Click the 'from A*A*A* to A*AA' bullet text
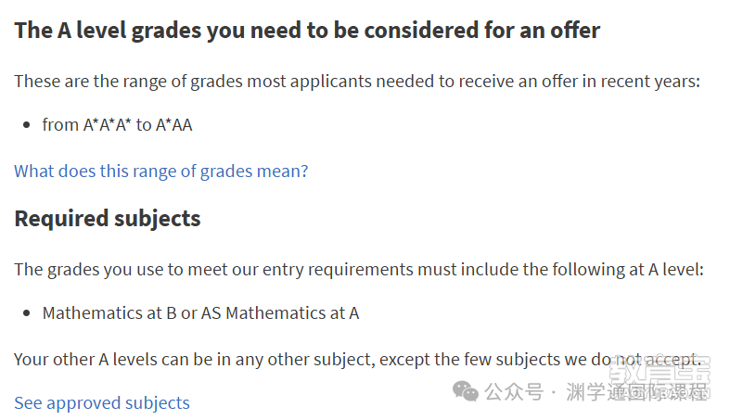Image resolution: width=730 pixels, height=420 pixels. click(117, 124)
